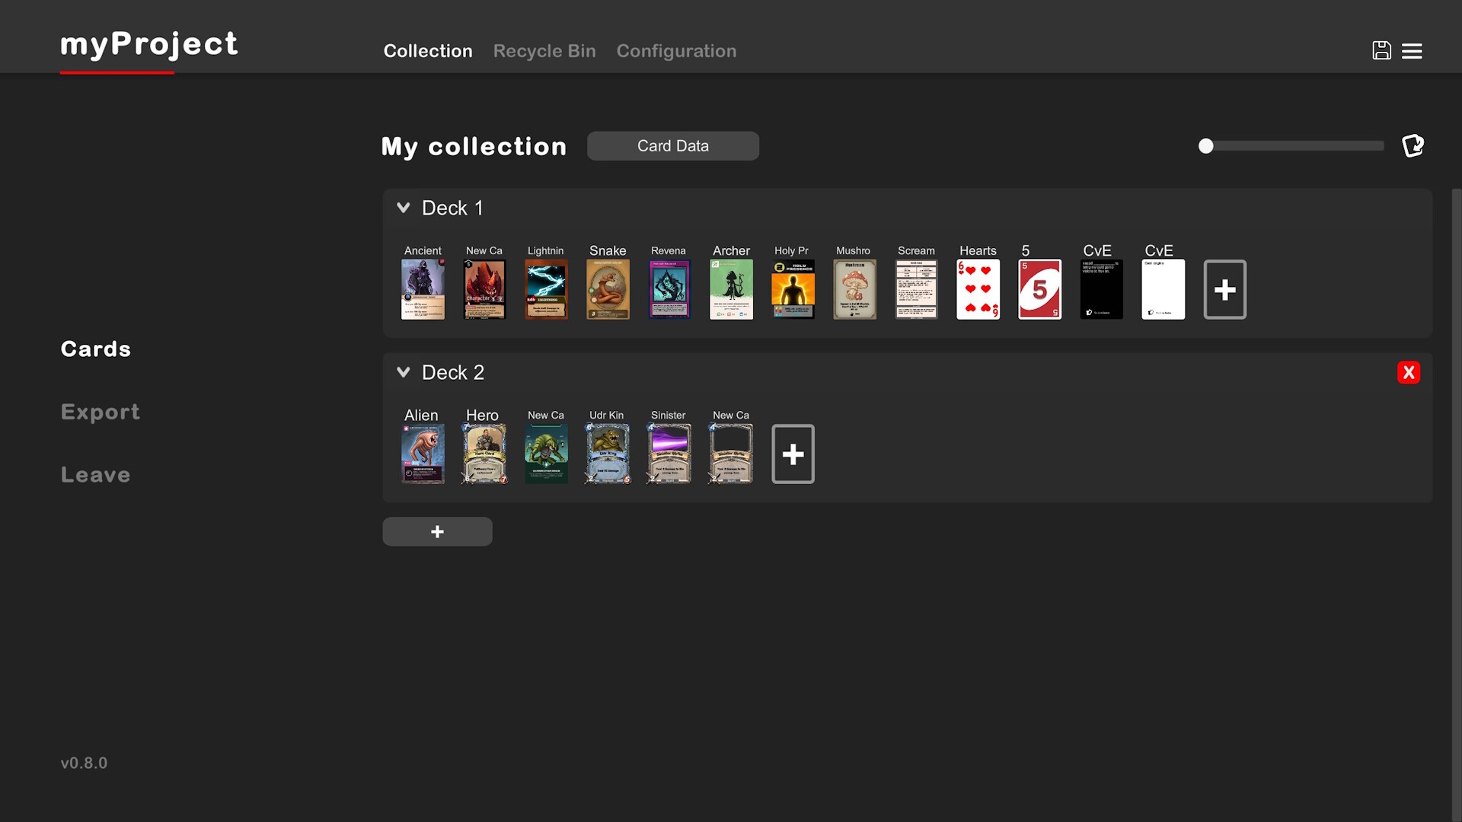1462x822 pixels.
Task: Click the save icon in the top bar
Action: (x=1381, y=50)
